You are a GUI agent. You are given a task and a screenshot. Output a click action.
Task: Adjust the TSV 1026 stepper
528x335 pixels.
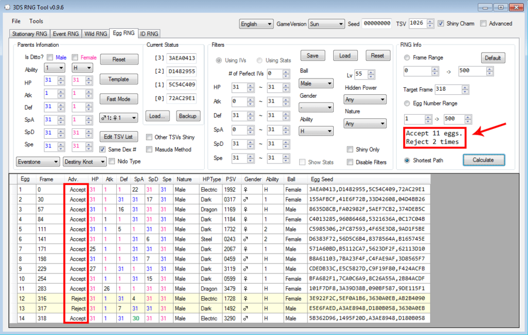click(x=430, y=23)
